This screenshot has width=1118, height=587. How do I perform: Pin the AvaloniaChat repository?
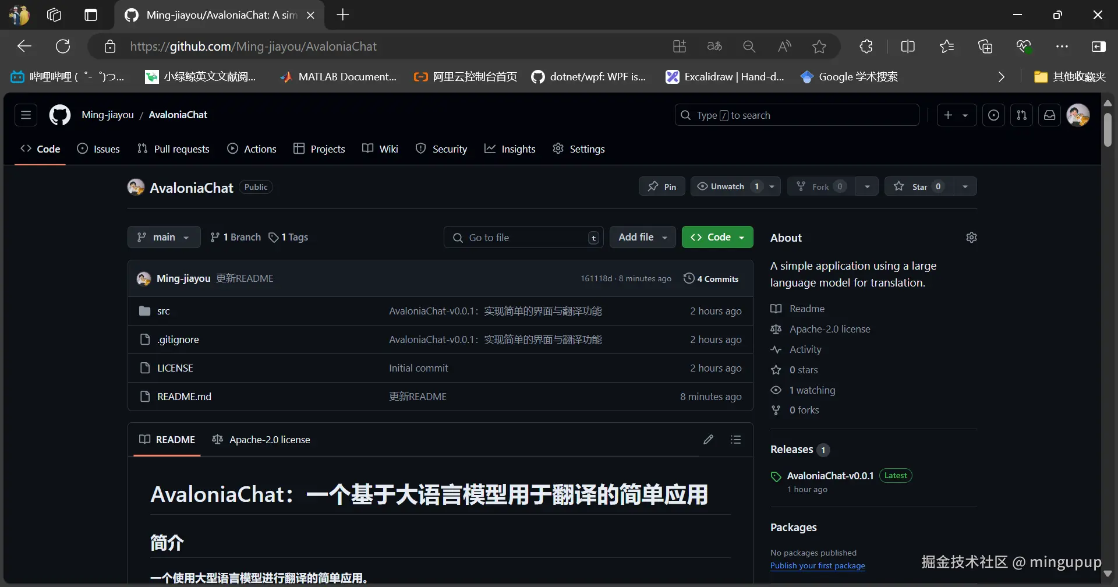click(662, 186)
